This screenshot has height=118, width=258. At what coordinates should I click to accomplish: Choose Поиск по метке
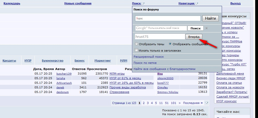[145, 63]
